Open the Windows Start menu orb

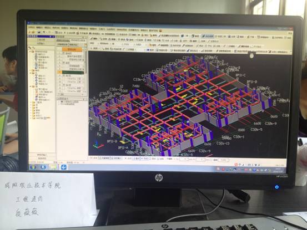click(x=33, y=167)
